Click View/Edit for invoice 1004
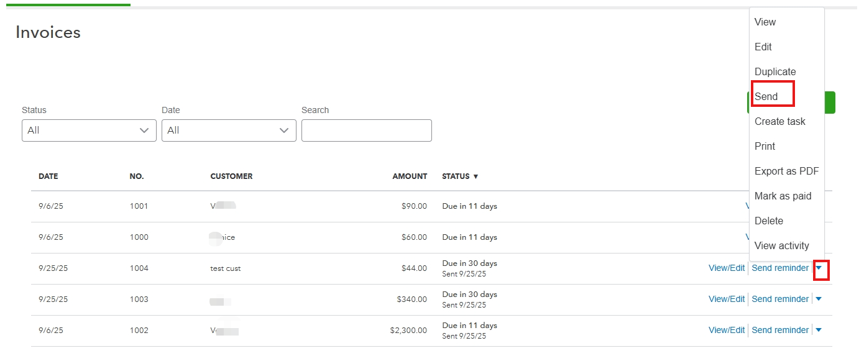864x361 pixels. (x=726, y=268)
